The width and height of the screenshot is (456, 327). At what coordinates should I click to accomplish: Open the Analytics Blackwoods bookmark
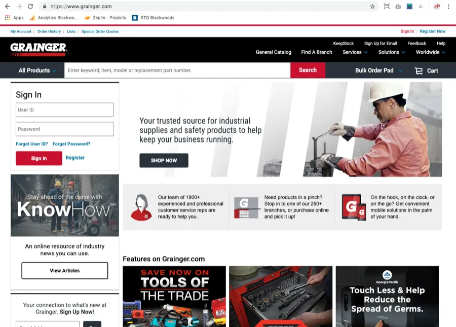click(54, 18)
